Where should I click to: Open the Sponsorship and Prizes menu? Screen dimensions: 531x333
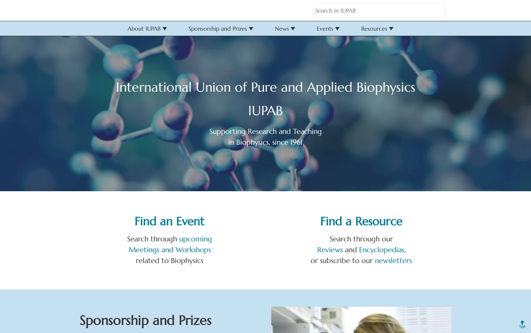218,29
